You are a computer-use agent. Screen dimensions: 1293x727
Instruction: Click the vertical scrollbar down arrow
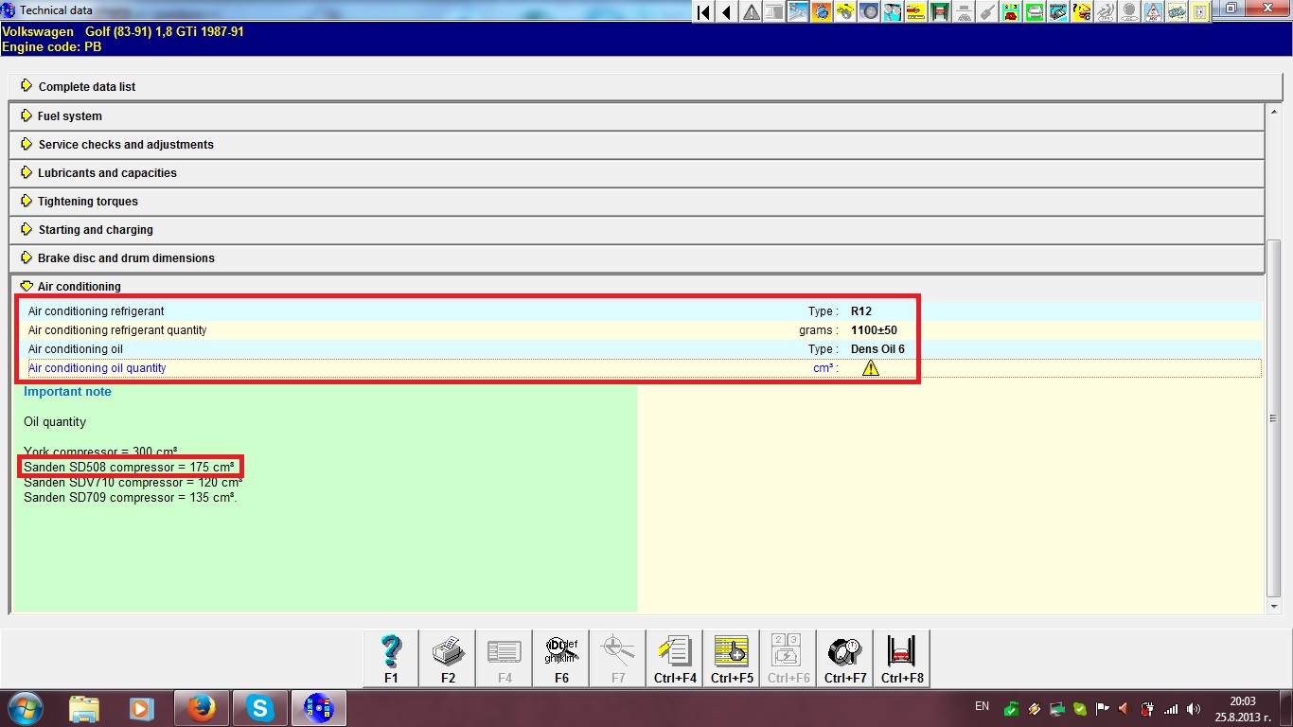(1274, 606)
